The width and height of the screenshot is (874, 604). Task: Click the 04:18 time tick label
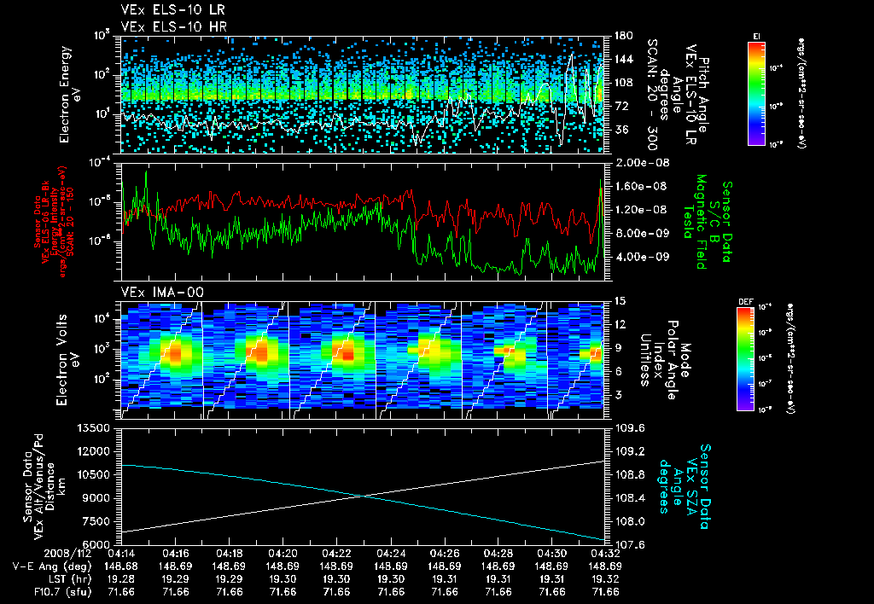pos(229,554)
